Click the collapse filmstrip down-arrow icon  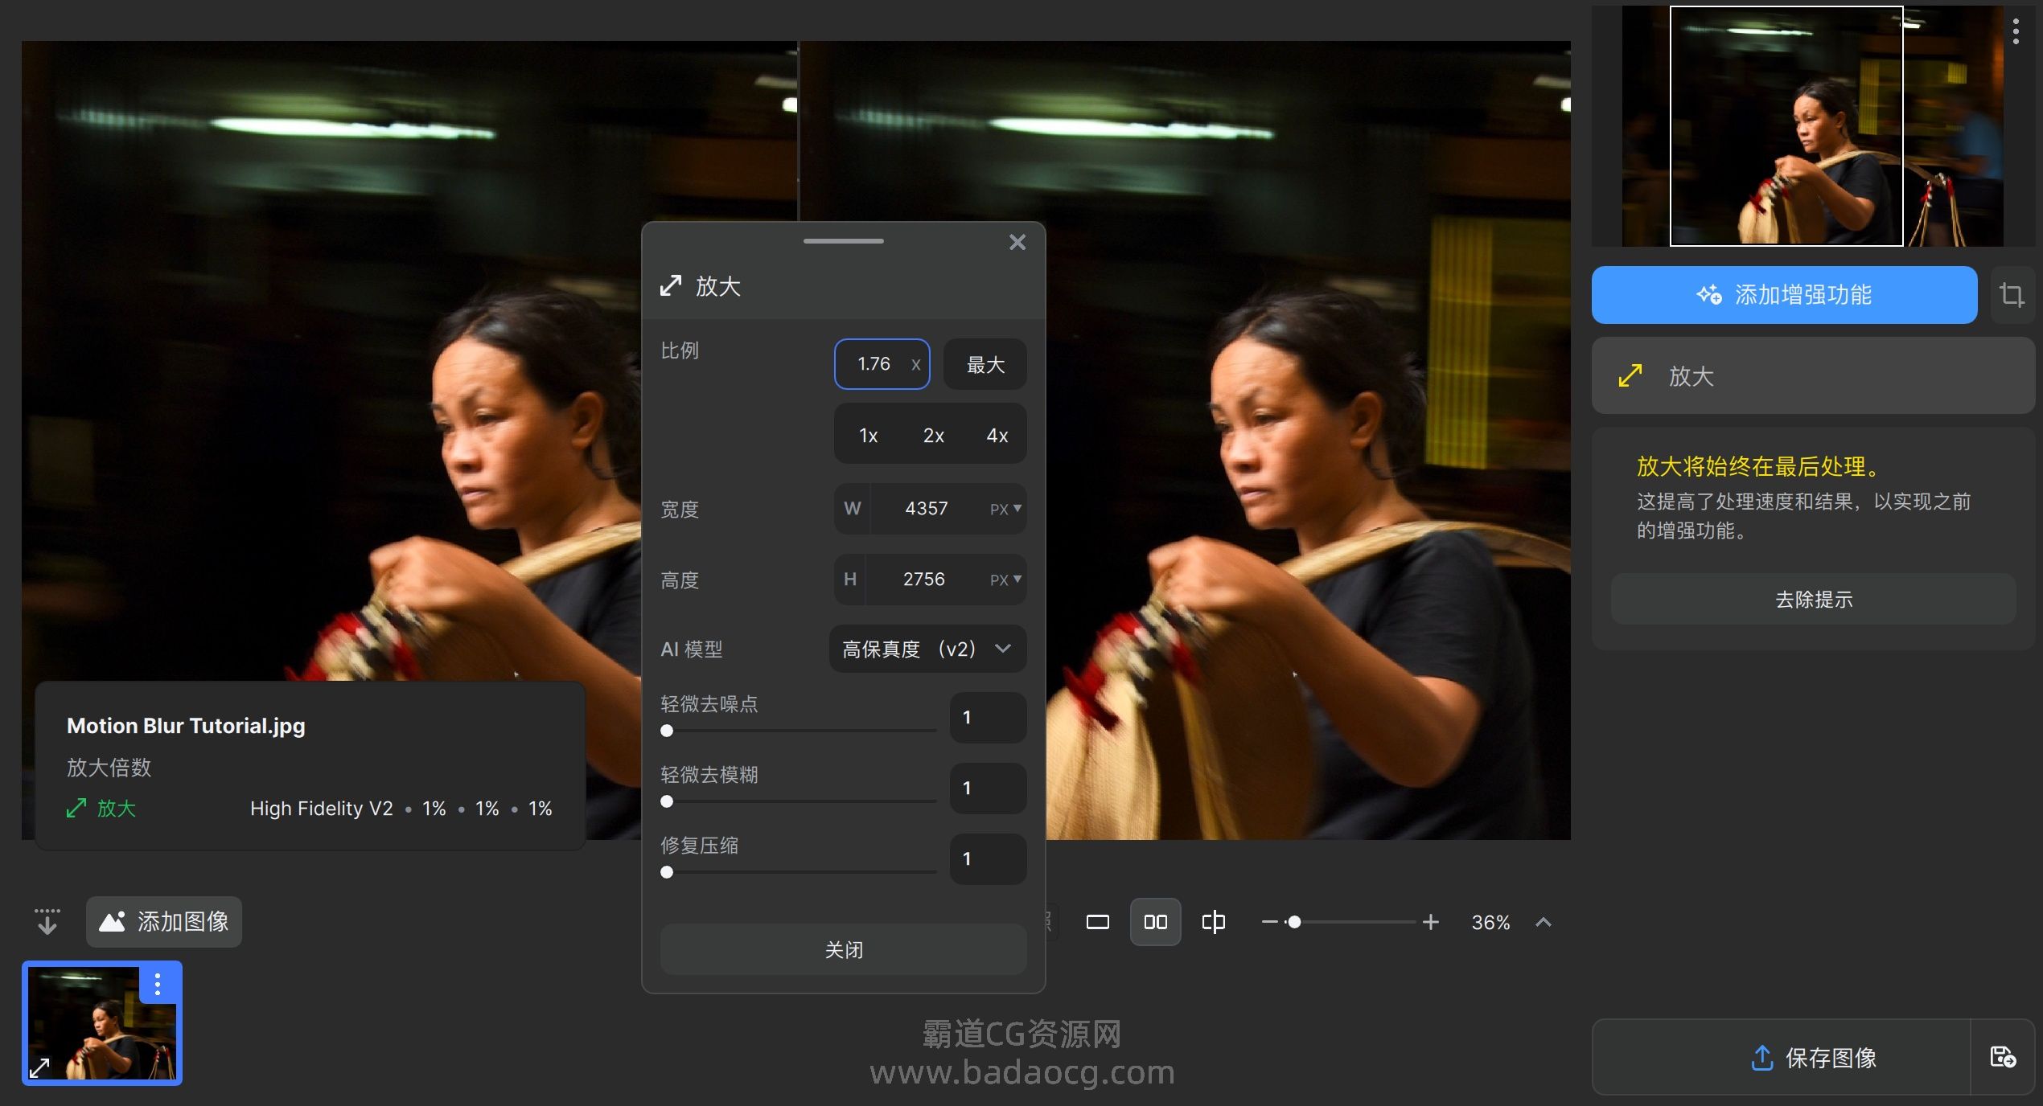[x=47, y=922]
